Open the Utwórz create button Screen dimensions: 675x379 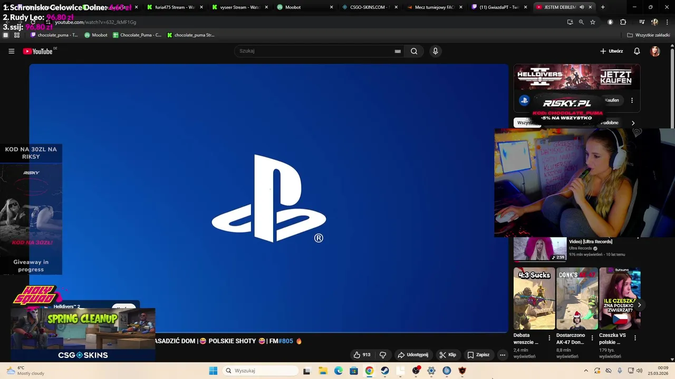click(x=612, y=51)
